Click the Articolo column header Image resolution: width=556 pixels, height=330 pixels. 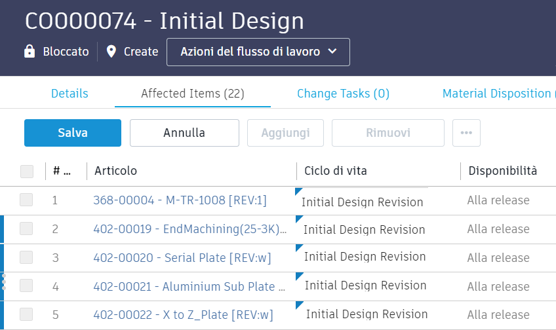(x=116, y=171)
